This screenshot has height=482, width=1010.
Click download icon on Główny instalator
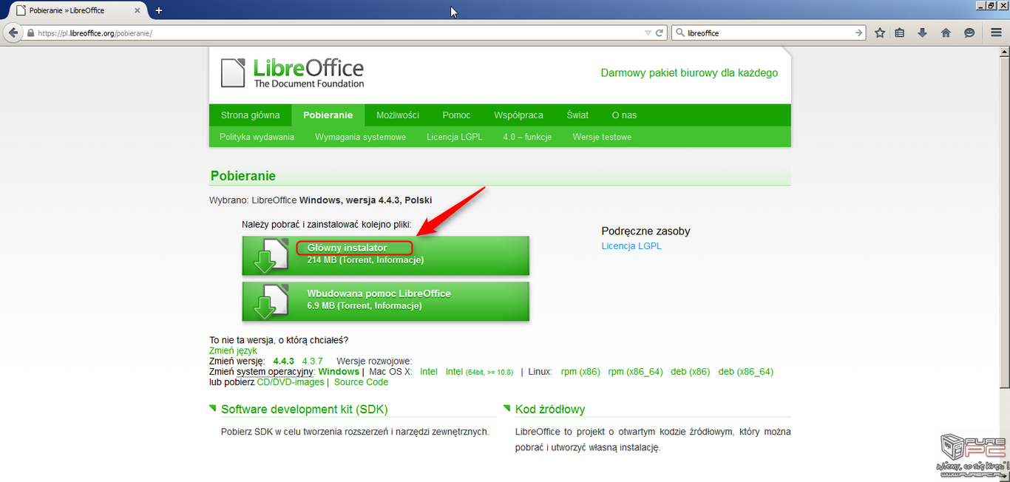[x=271, y=256]
